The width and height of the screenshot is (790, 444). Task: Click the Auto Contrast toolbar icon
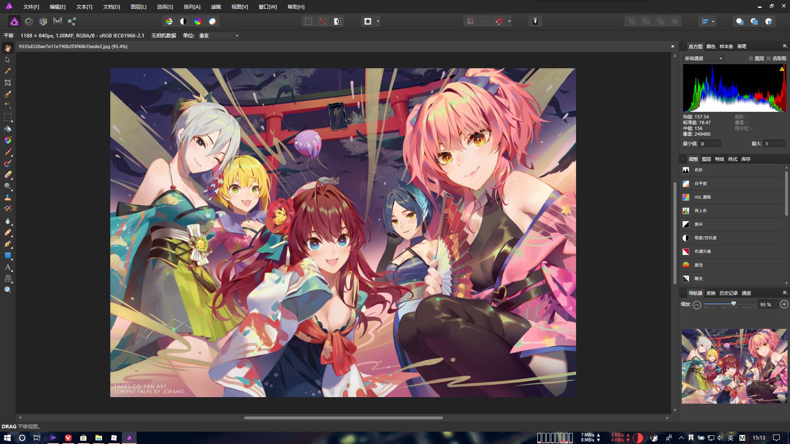pos(184,21)
